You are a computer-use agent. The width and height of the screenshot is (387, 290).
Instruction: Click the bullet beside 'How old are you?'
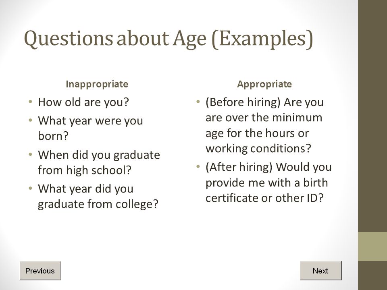30,101
